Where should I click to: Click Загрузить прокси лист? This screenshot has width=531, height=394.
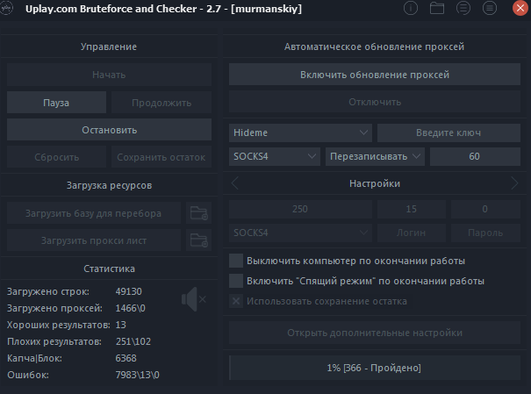tap(94, 240)
